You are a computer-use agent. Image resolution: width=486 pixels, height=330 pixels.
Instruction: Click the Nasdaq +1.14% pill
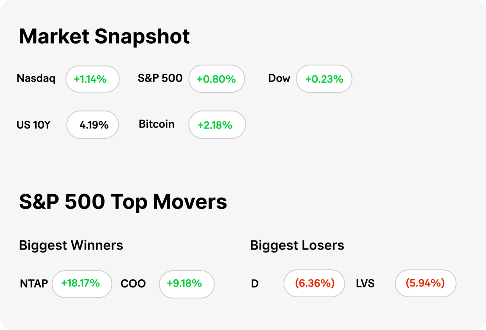tap(93, 79)
